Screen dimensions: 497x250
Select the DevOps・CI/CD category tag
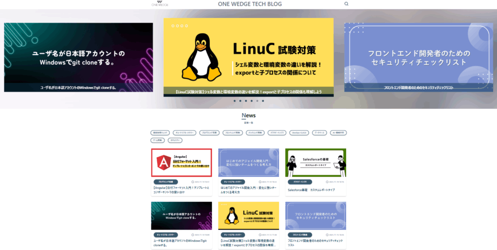click(x=298, y=133)
